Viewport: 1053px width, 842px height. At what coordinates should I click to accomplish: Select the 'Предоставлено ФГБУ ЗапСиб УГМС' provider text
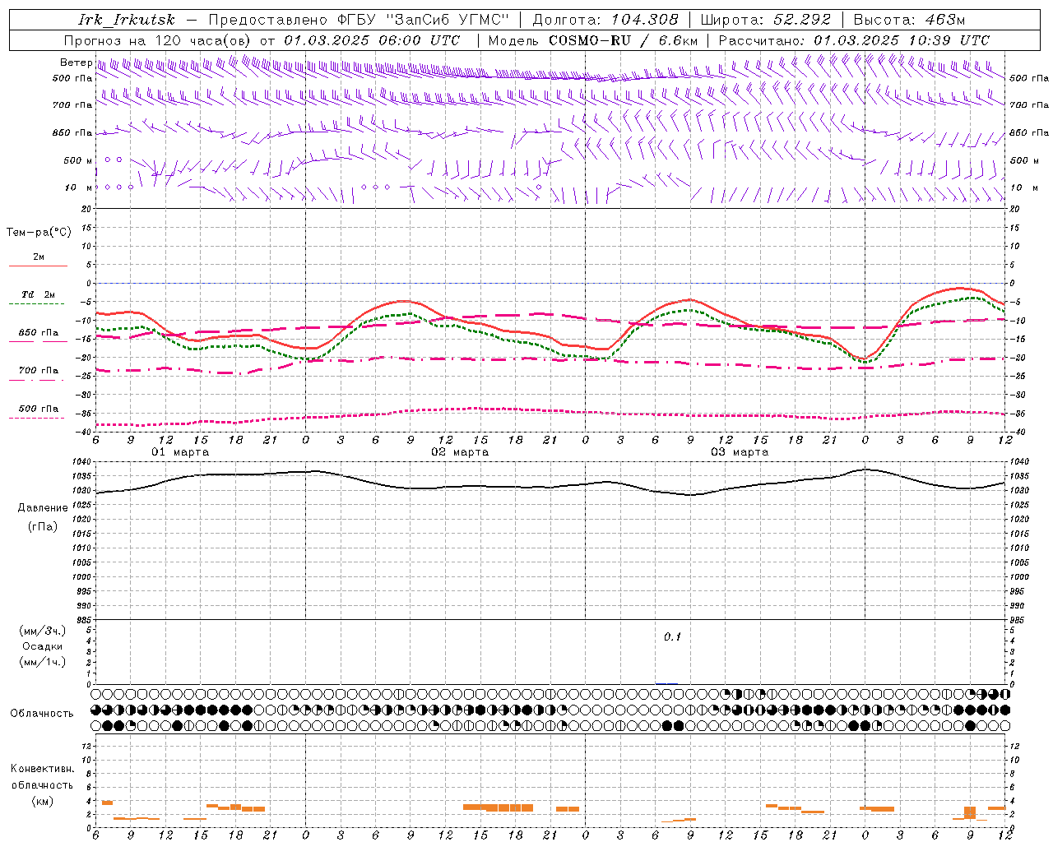359,20
